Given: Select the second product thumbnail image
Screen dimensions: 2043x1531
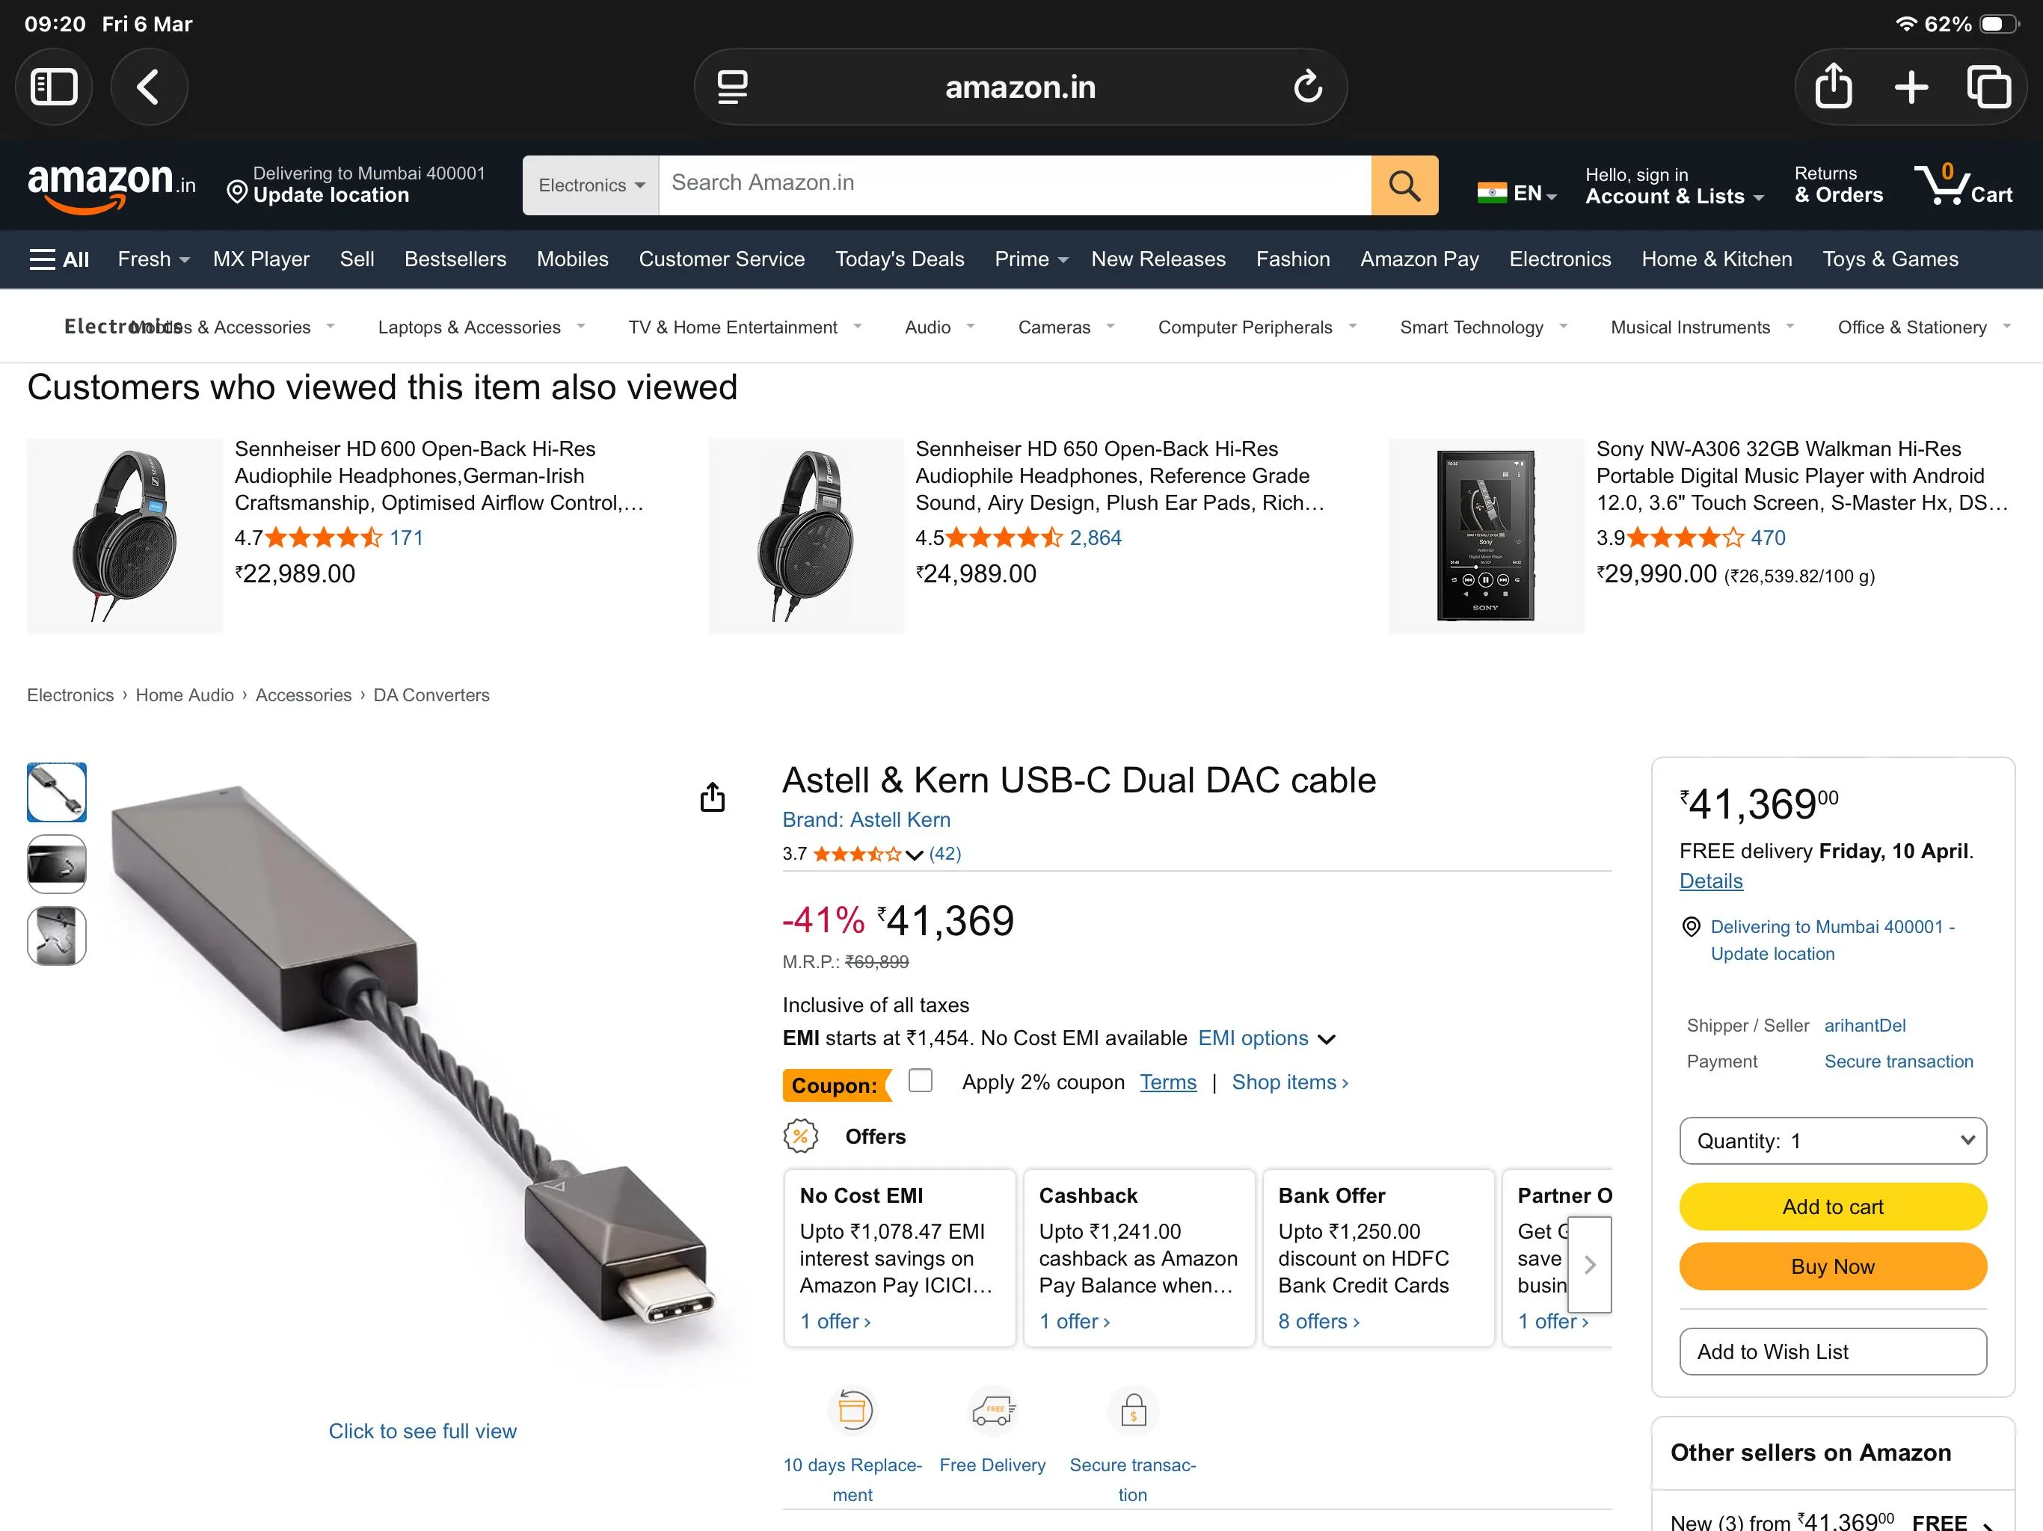Looking at the screenshot, I should click(x=56, y=864).
